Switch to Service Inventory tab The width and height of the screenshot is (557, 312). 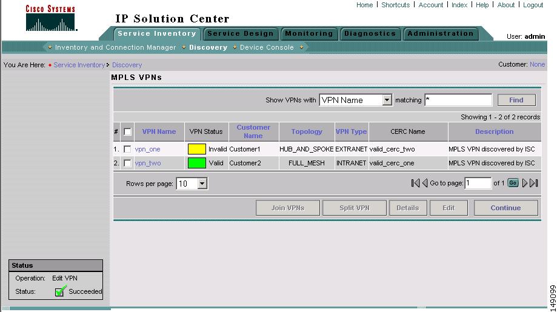click(157, 34)
